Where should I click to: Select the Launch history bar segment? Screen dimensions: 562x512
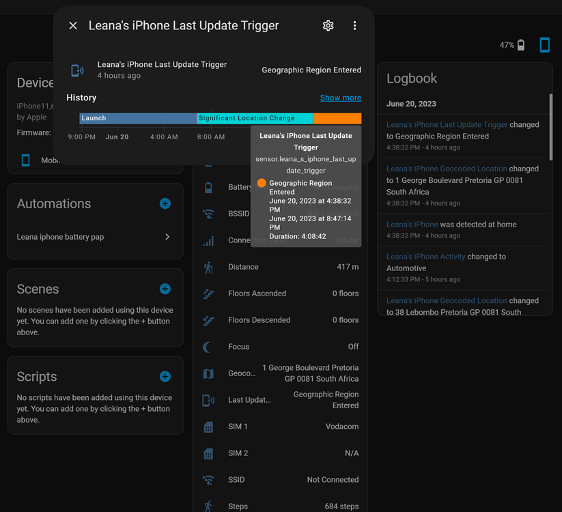tap(138, 118)
